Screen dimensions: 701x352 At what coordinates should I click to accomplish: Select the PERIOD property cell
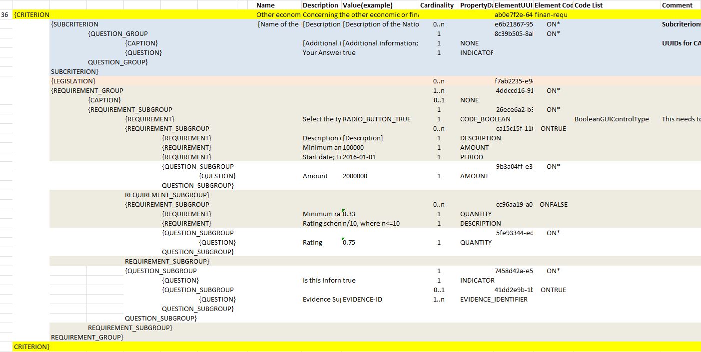472,157
